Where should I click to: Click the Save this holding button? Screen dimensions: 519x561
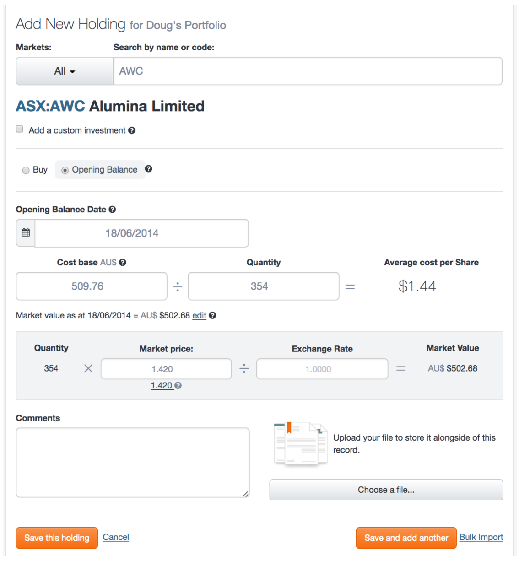[x=56, y=538]
